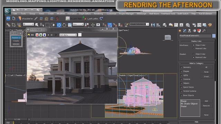The height and width of the screenshot is (124, 221).
Task: Open the Edit menu
Action: pos(15,14)
